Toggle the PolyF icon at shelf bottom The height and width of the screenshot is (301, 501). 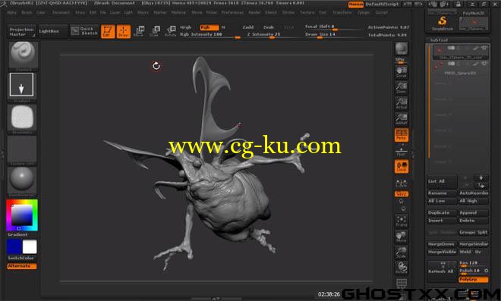click(x=402, y=284)
